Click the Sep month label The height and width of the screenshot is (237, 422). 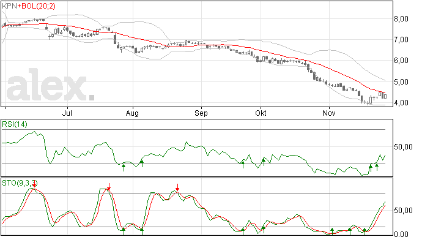click(x=201, y=113)
